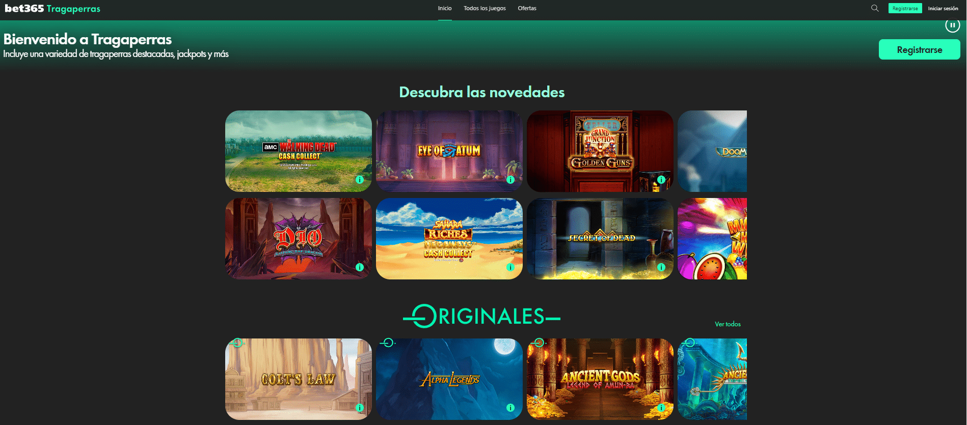Show info for Walking Dead Cash Collect
This screenshot has height=425, width=967.
360,180
